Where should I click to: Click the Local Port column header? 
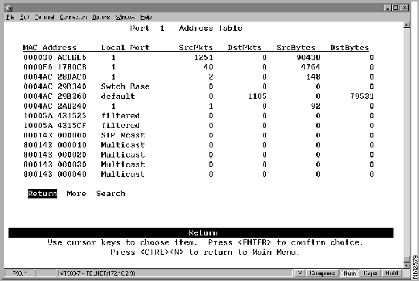point(125,48)
